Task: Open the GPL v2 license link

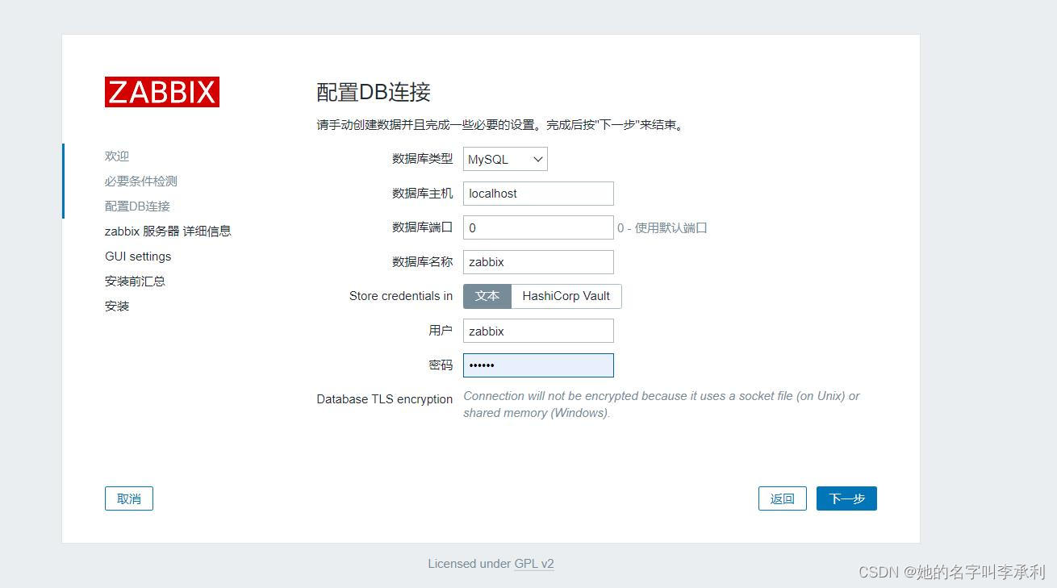Action: [534, 563]
